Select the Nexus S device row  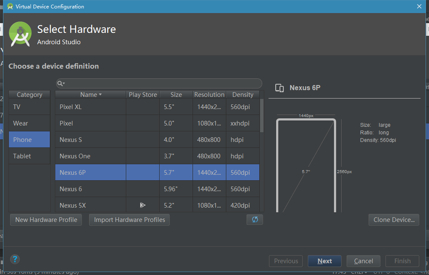pyautogui.click(x=157, y=139)
